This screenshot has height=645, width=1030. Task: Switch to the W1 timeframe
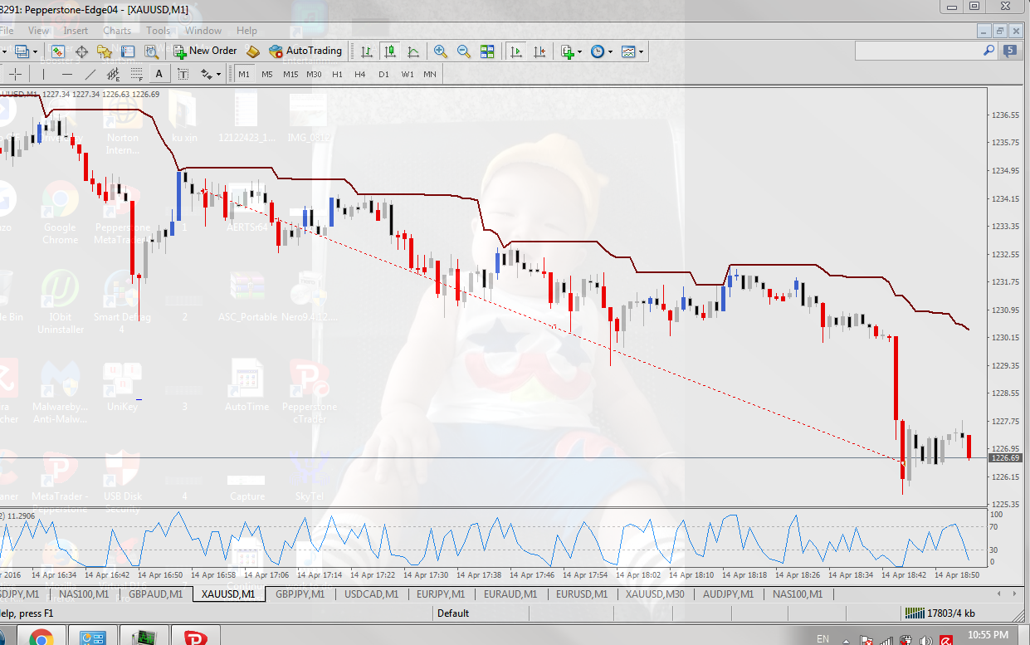[408, 74]
